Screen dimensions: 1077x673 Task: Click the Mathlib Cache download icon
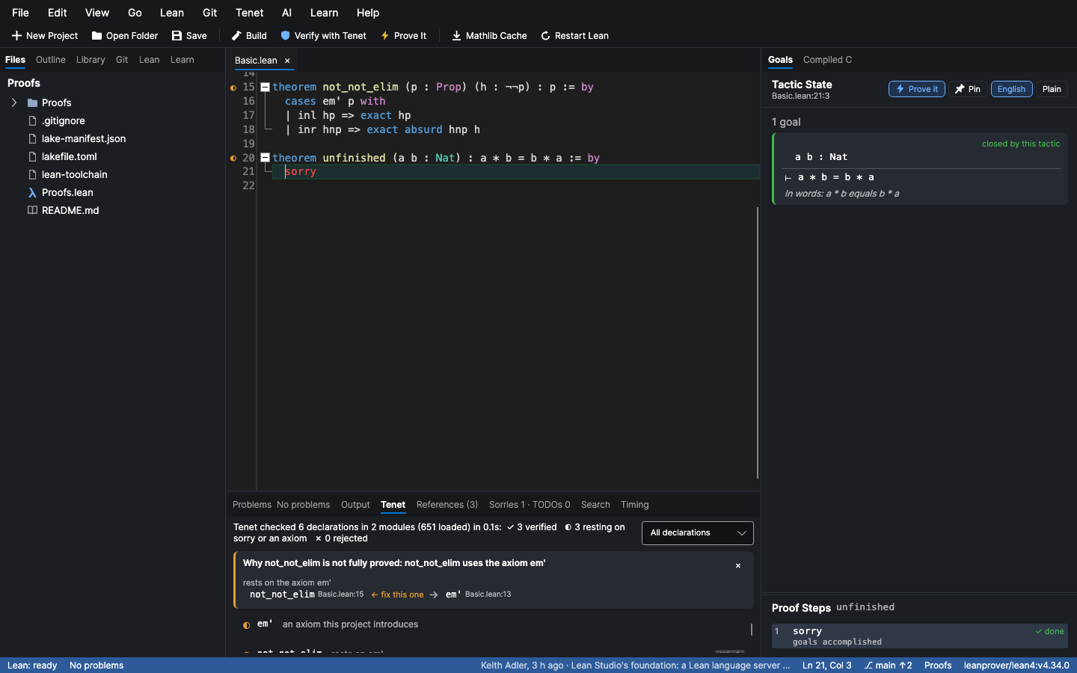click(x=456, y=36)
